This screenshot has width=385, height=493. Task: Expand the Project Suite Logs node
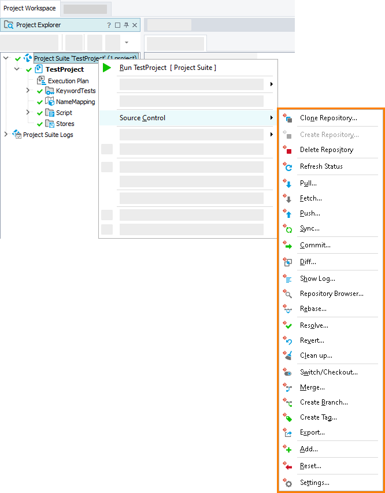pos(6,134)
